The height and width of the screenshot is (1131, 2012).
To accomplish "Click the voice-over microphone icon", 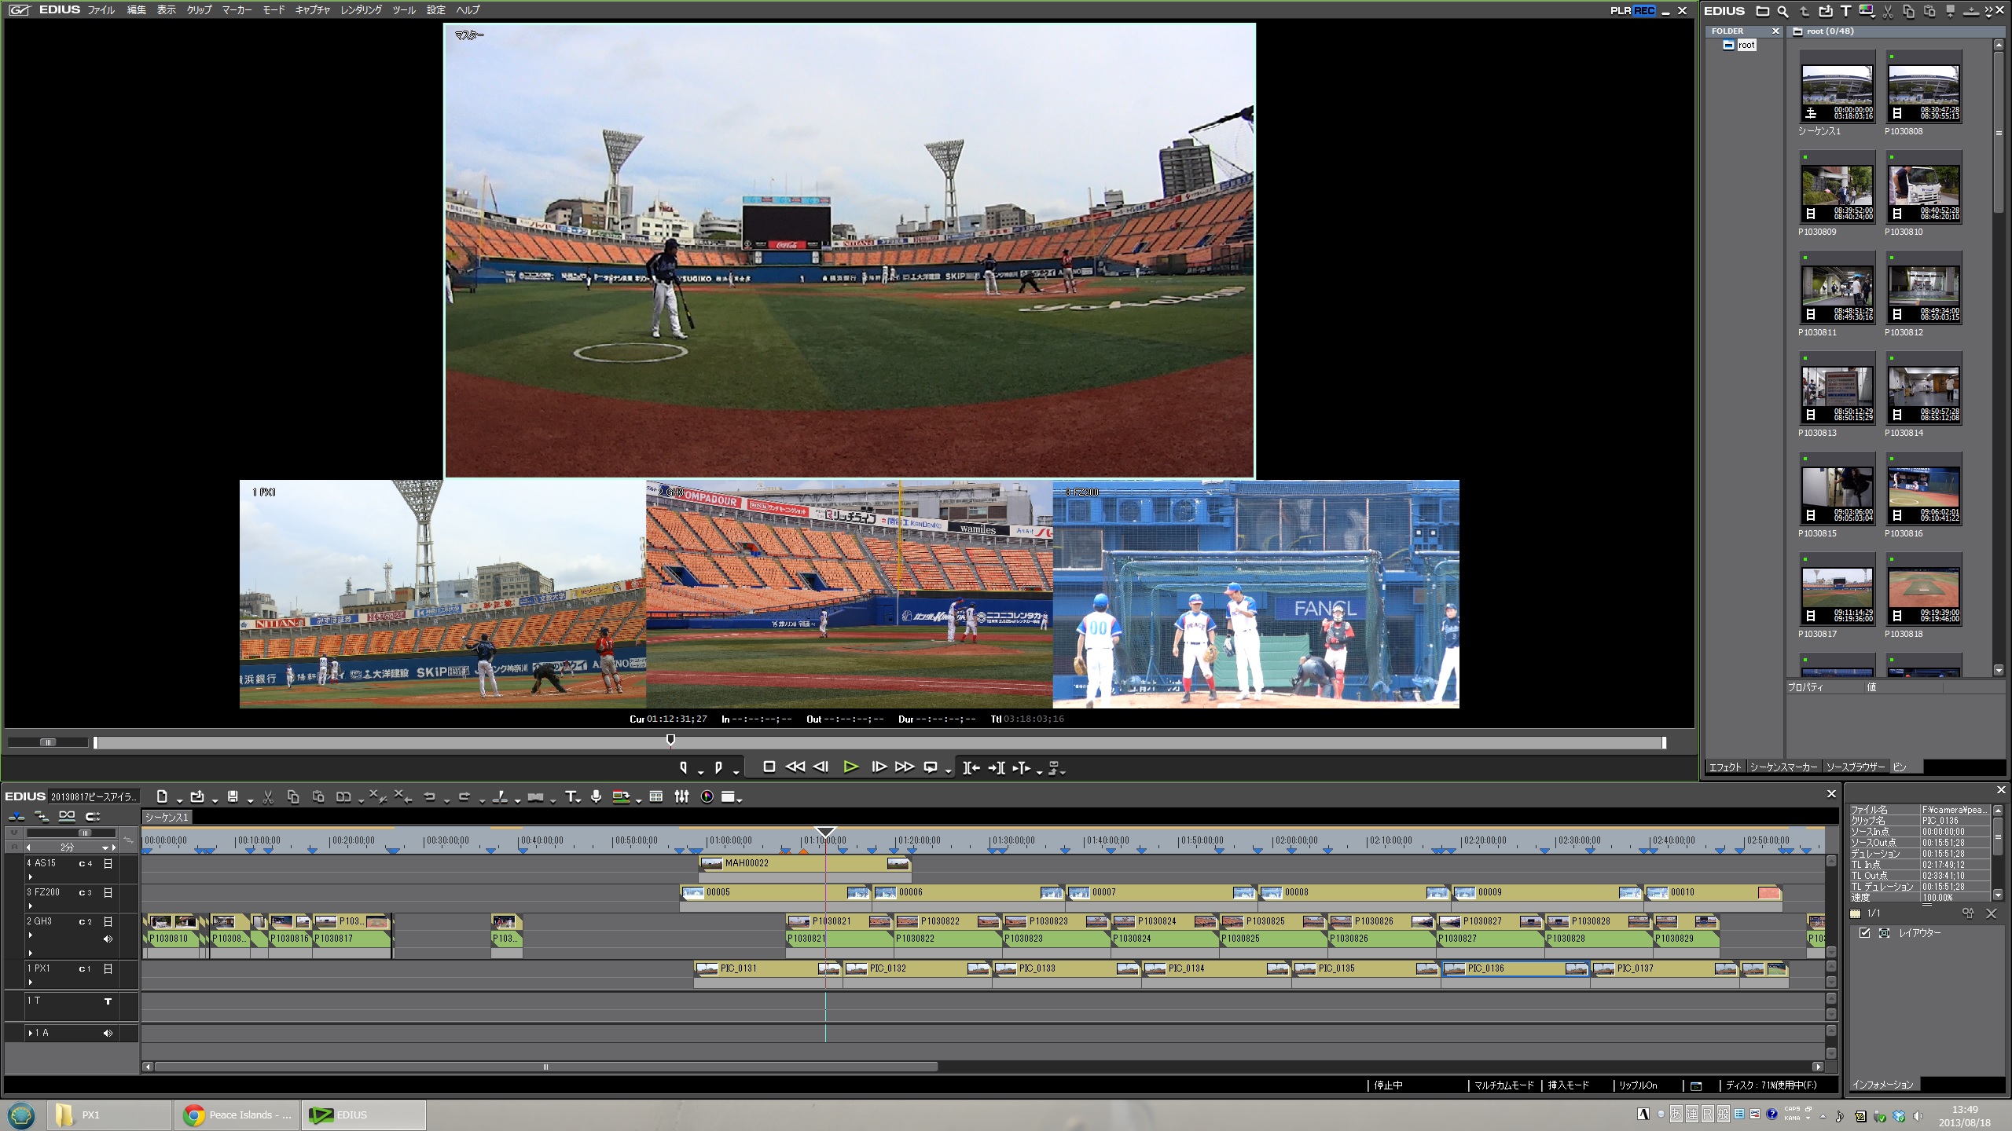I will click(x=597, y=796).
